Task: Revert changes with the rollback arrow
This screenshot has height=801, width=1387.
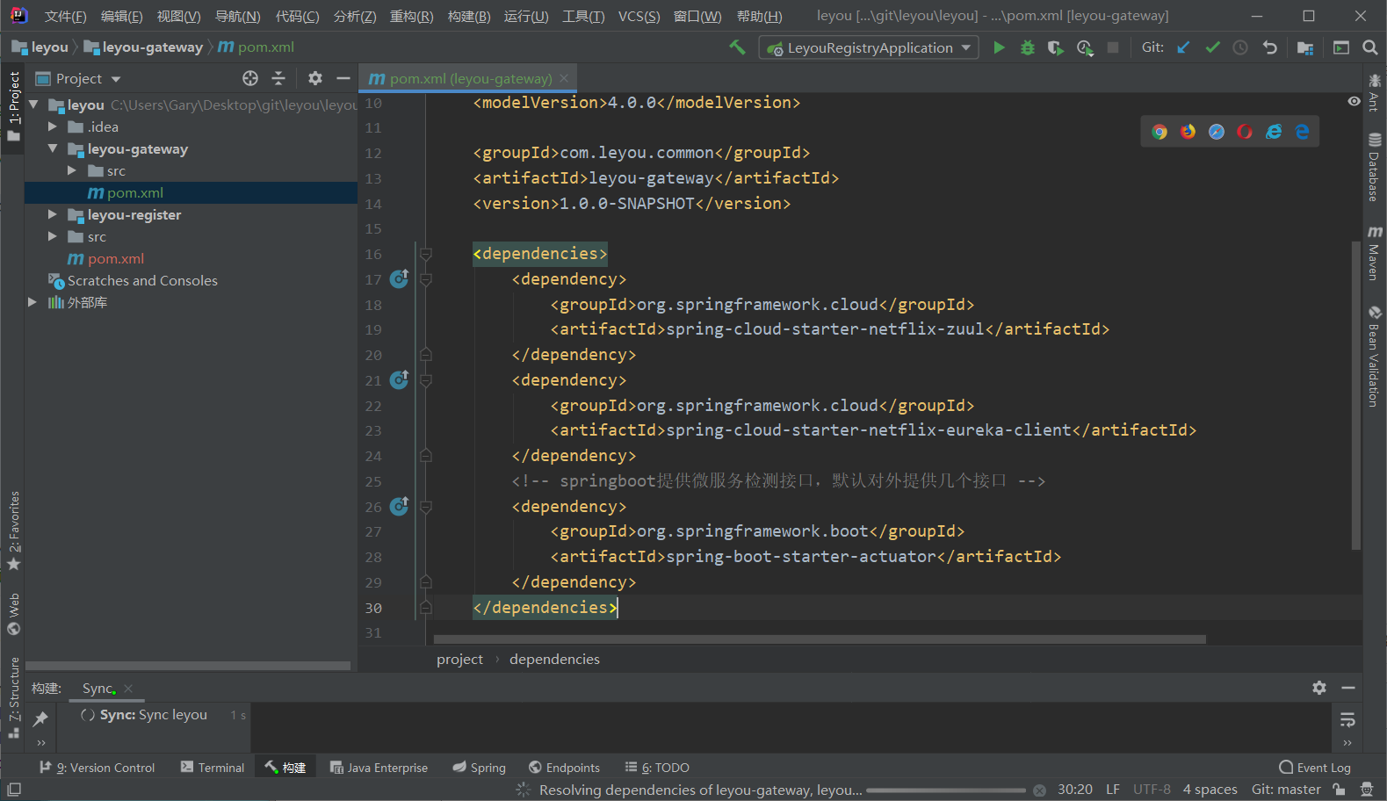Action: (1269, 47)
